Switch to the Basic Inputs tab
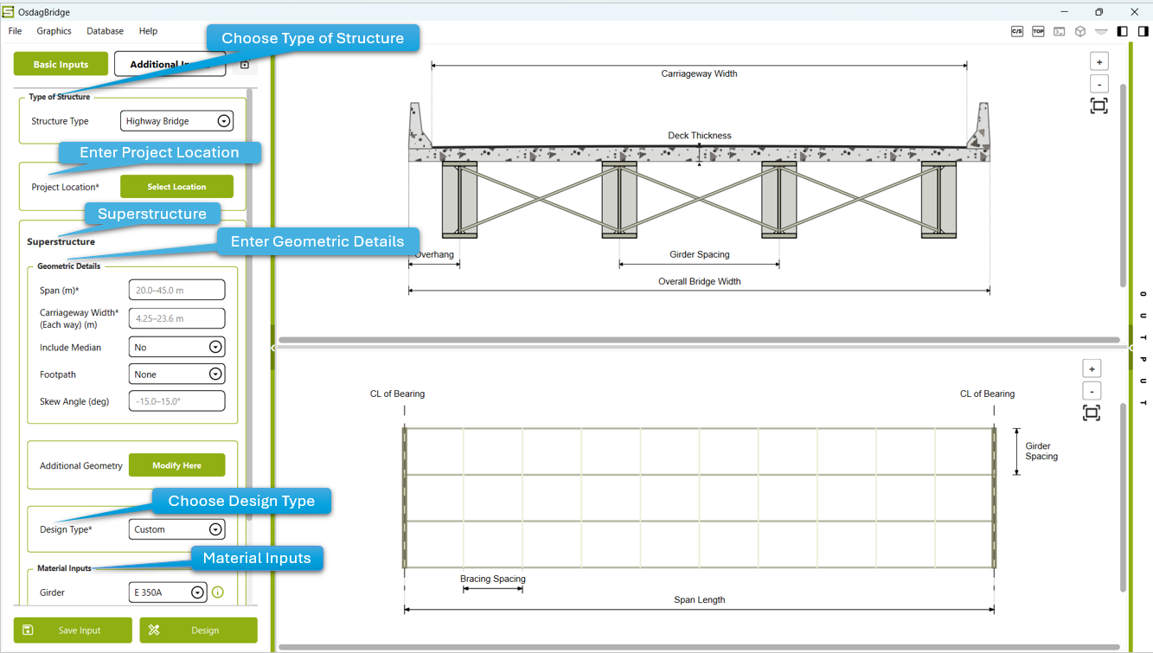Image resolution: width=1153 pixels, height=653 pixels. pos(61,64)
